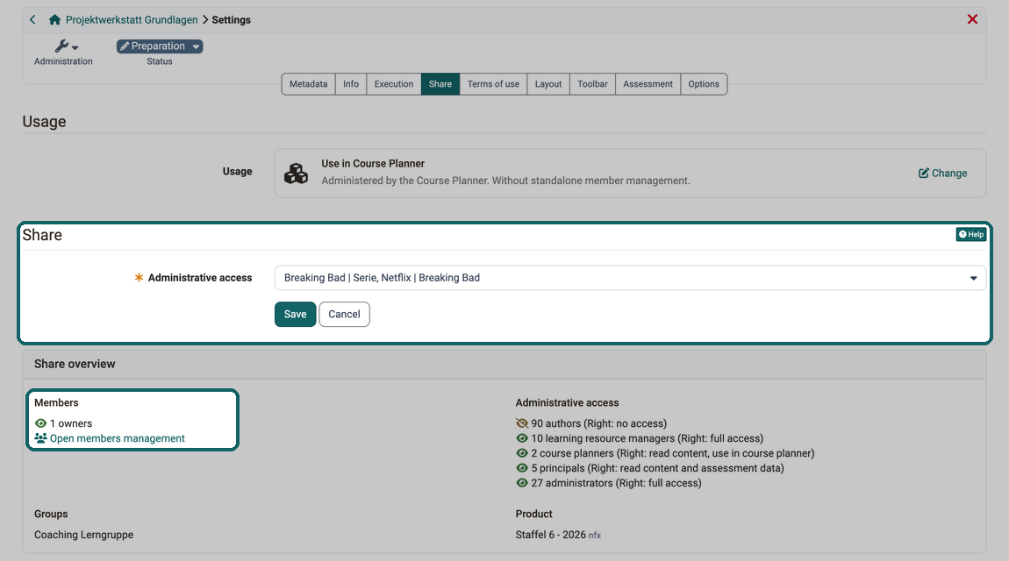
Task: Click the '1 owners' text
Action: point(71,423)
